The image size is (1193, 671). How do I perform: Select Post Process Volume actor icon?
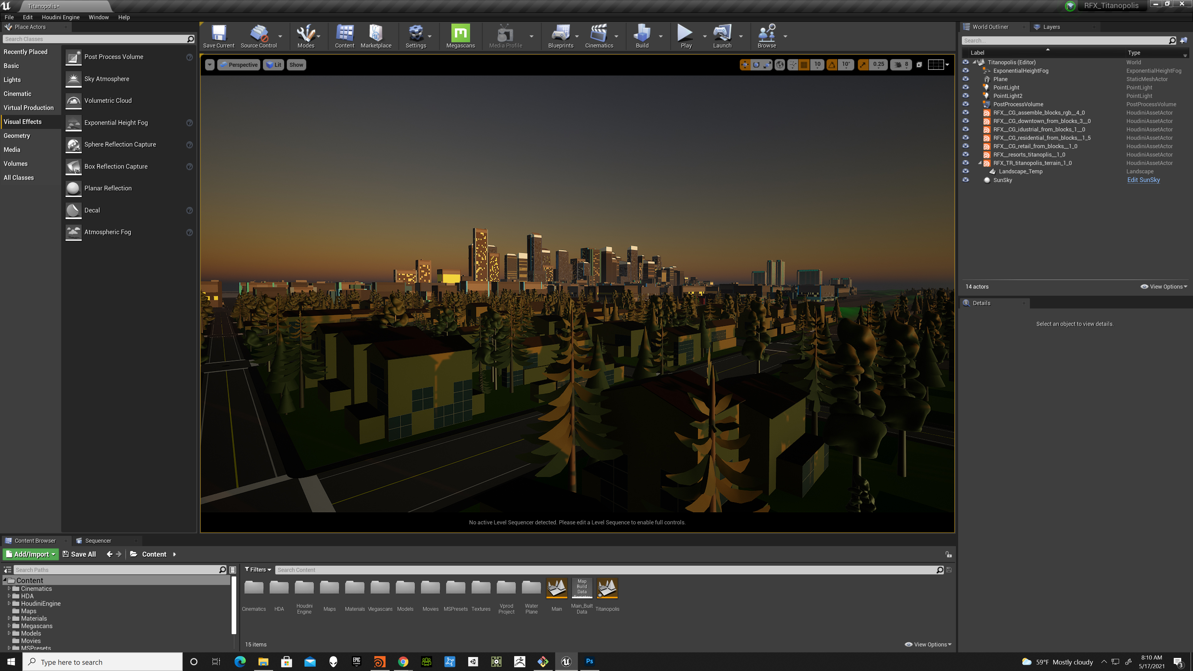[73, 57]
